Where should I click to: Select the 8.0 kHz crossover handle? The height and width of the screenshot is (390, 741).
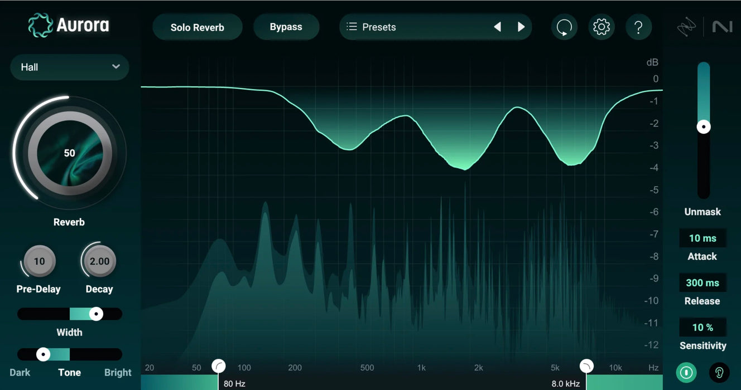586,365
